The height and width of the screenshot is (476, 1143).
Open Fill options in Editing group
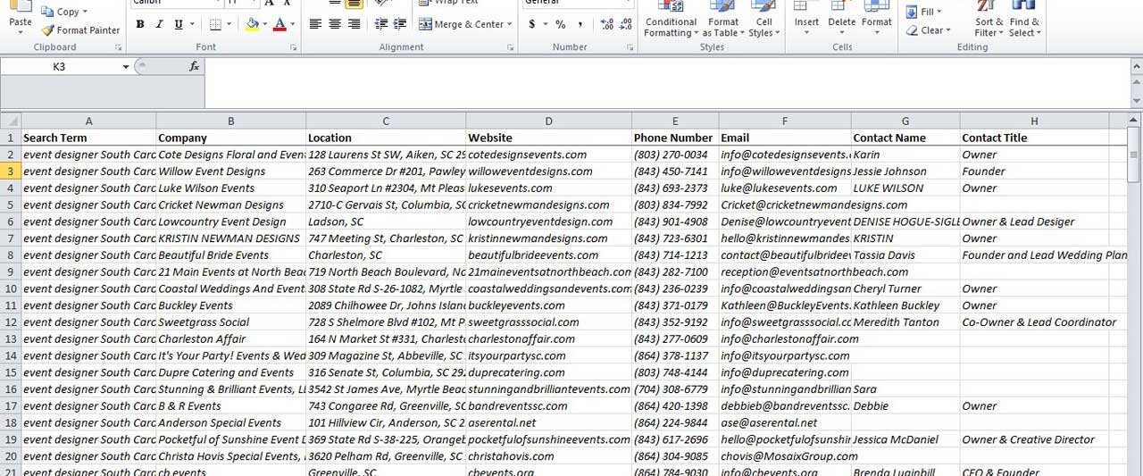924,12
